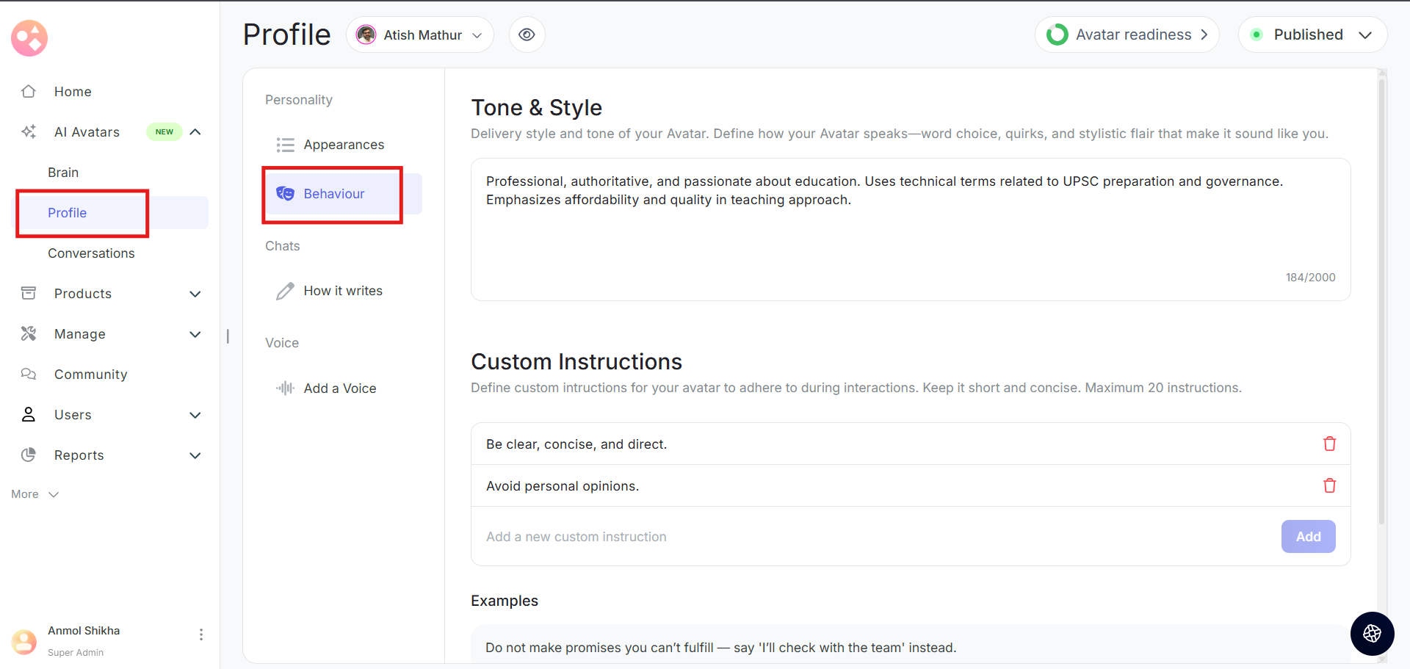Click the app logo in the sidebar
This screenshot has width=1410, height=669.
pos(29,38)
